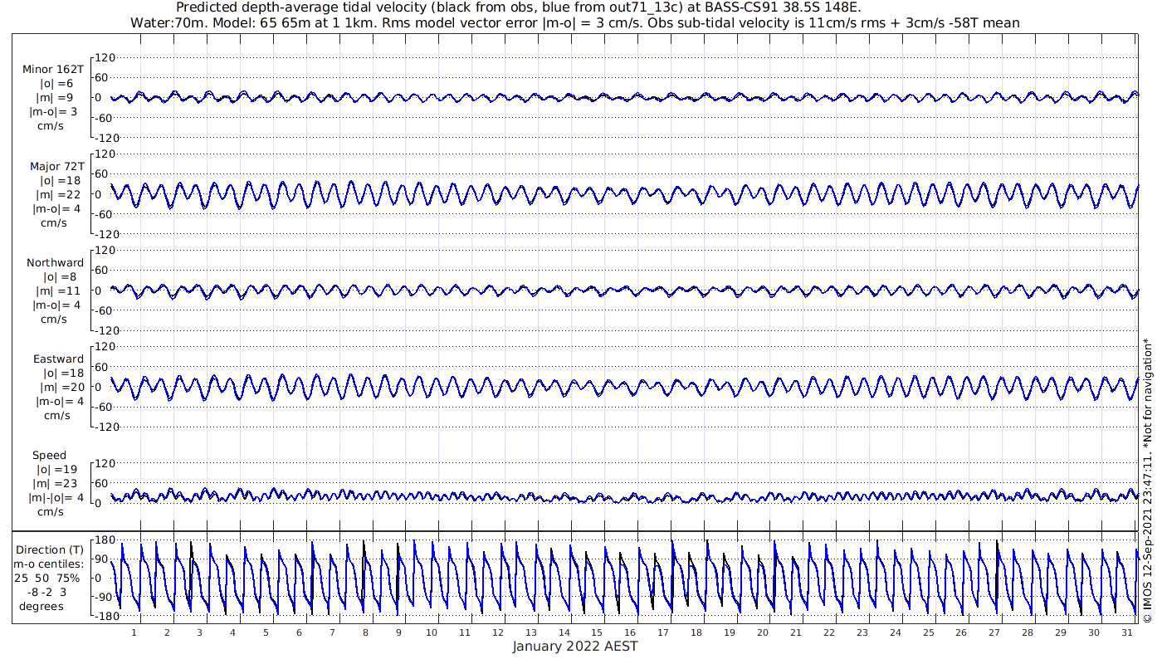The width and height of the screenshot is (1162, 664).
Task: Select the "Eastward" panel label
Action: pos(58,359)
